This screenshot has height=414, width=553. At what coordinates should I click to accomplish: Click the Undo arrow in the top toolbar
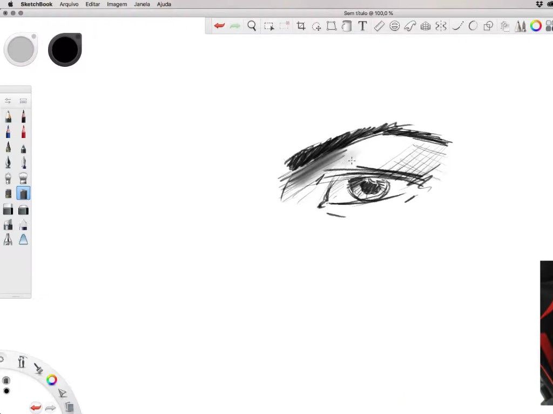click(219, 26)
